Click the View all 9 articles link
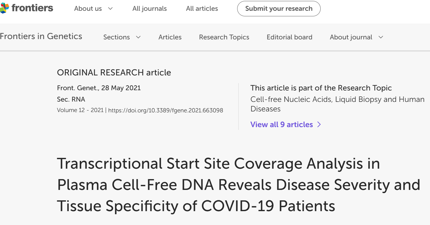Screen dimensions: 430x225 pos(282,124)
